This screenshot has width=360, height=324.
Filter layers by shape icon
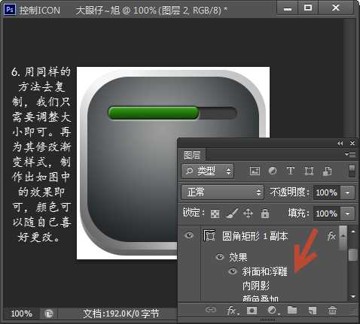[309, 171]
